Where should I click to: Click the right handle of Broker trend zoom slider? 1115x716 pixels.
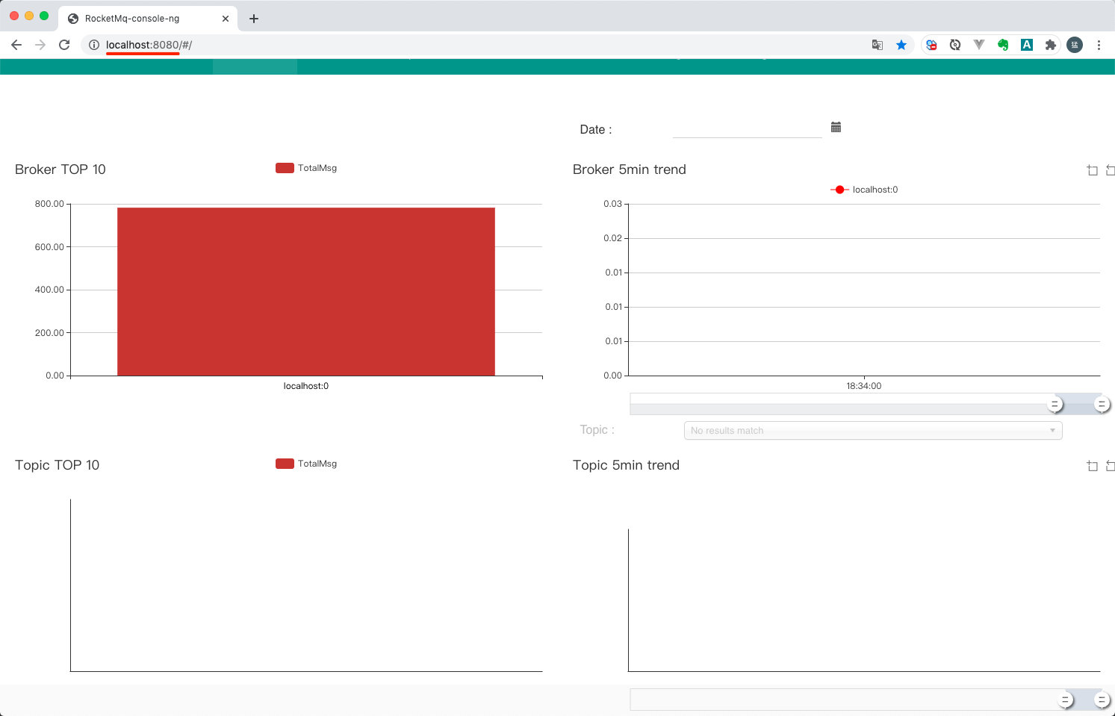point(1102,404)
